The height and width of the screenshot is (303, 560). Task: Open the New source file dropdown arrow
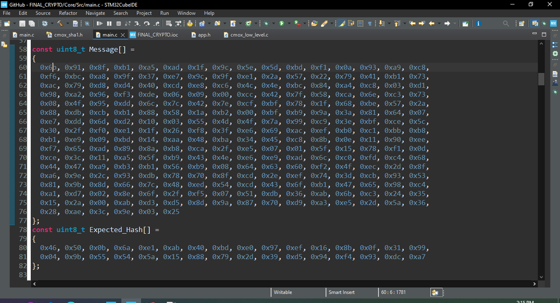click(240, 23)
